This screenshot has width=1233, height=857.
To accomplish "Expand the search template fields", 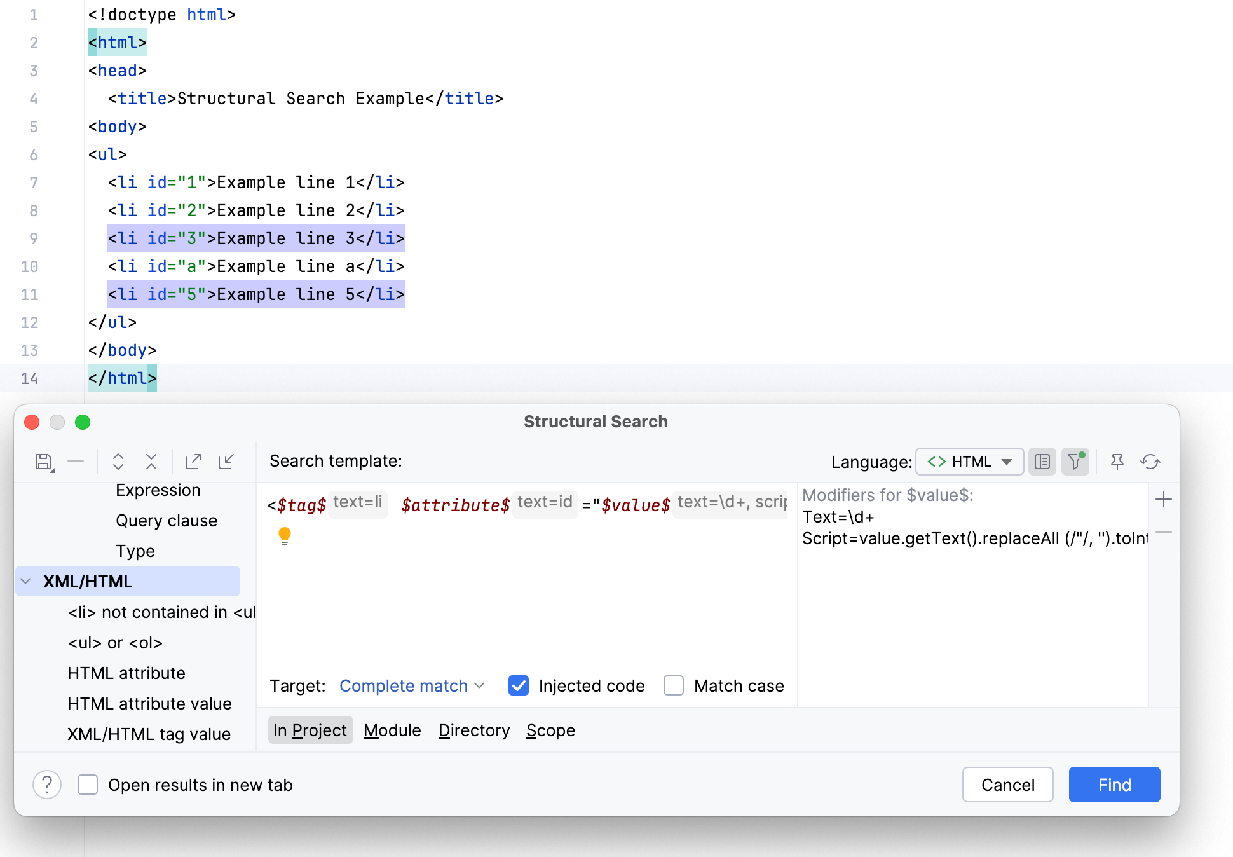I will [x=118, y=462].
